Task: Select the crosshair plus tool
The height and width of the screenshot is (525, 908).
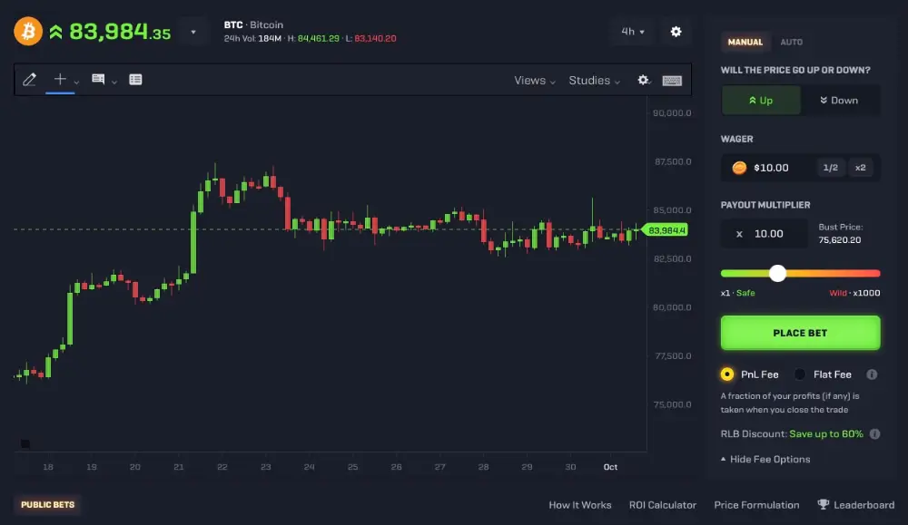Action: pyautogui.click(x=60, y=79)
